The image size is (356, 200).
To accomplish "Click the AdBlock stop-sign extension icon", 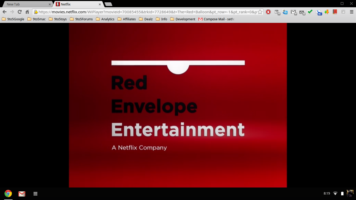I will click(268, 12).
